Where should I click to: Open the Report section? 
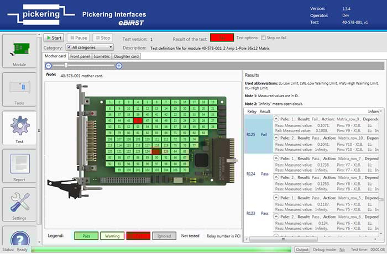tap(19, 166)
